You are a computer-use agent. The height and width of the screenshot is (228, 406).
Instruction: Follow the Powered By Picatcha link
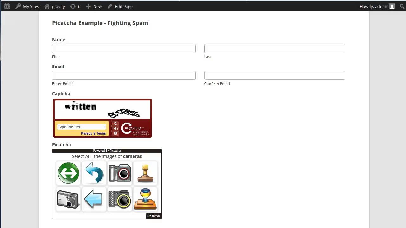pos(107,151)
